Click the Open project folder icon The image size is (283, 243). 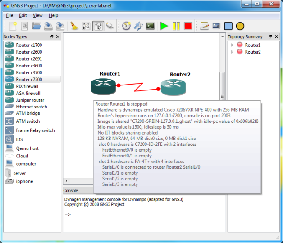pos(37,26)
